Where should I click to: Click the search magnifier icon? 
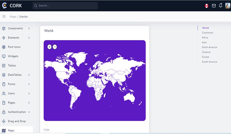36,6
